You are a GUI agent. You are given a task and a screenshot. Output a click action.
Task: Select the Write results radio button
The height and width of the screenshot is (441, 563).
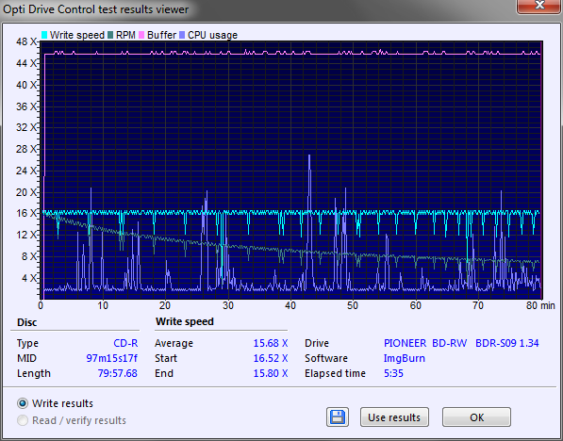[23, 403]
